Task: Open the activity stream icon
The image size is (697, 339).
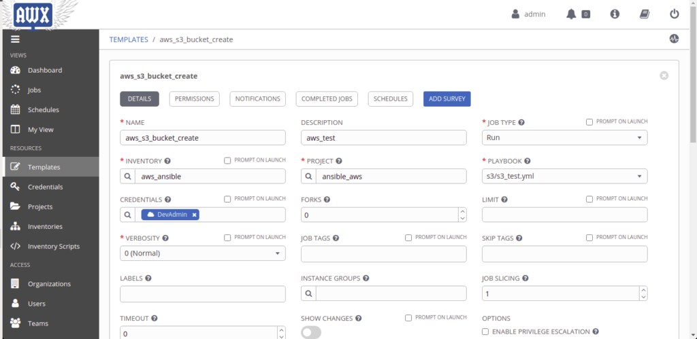Action: [x=674, y=39]
